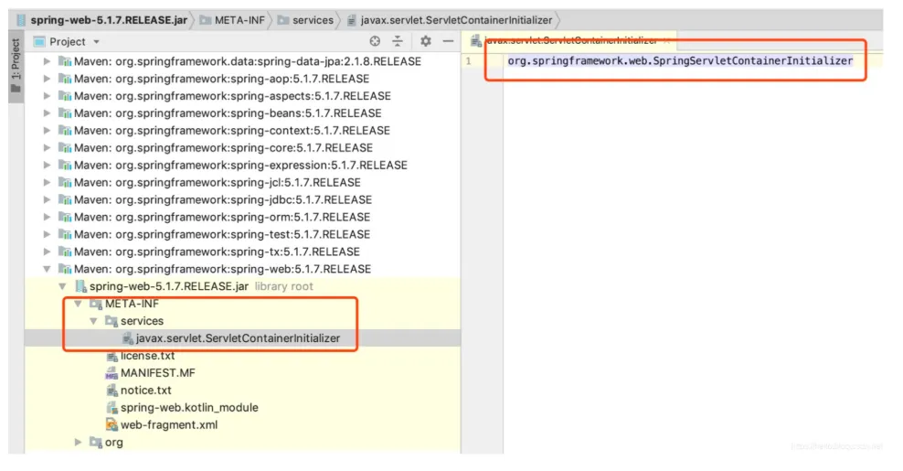Click the locate/scroll-from-source target icon
The height and width of the screenshot is (471, 903).
375,41
